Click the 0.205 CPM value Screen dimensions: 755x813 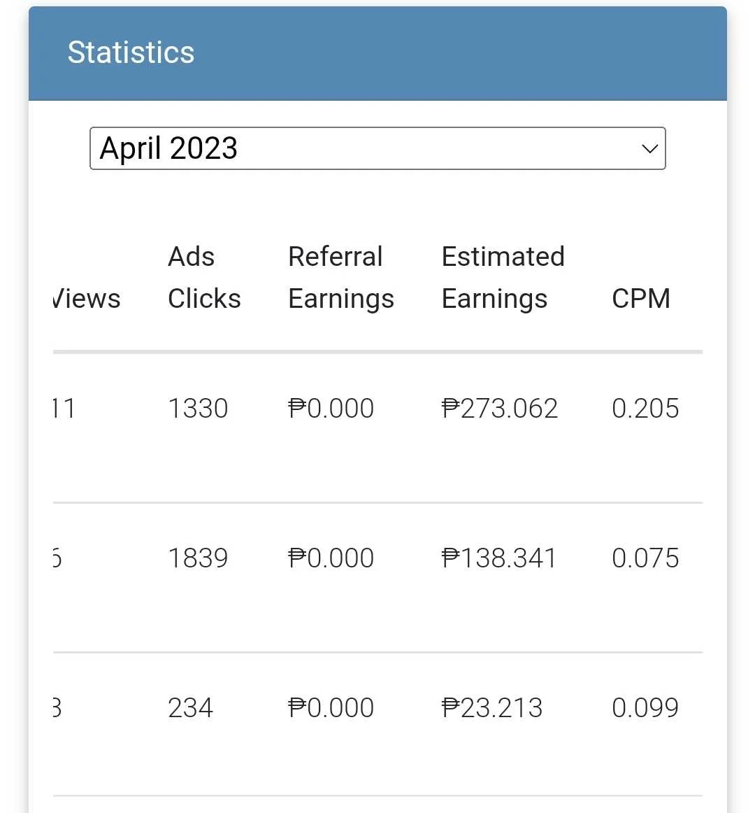(x=645, y=409)
